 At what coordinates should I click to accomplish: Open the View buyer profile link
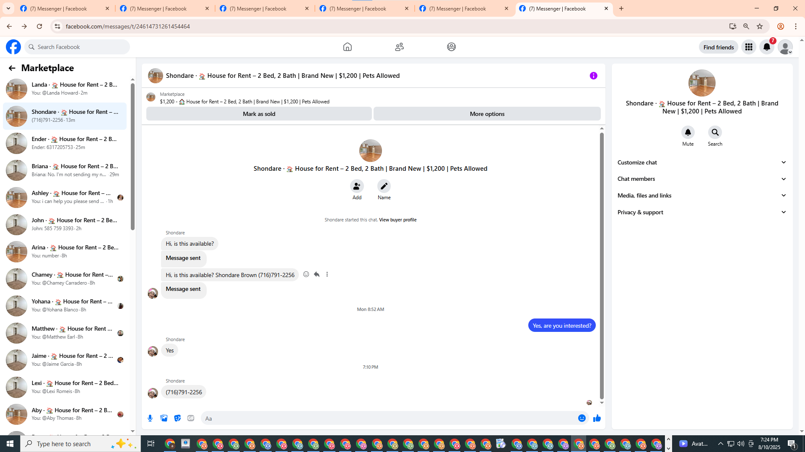[397, 220]
